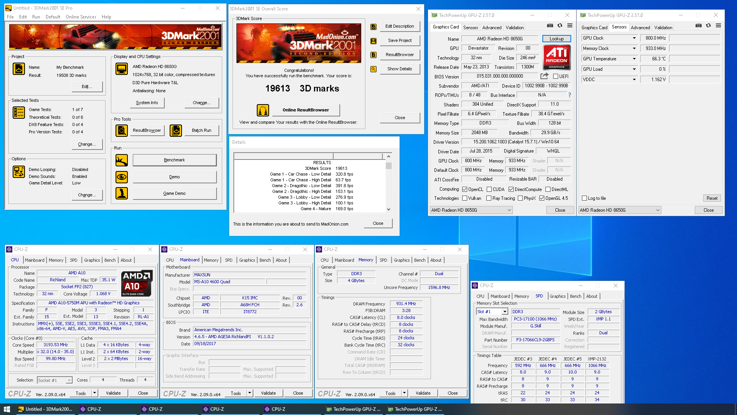Click the Options demo looping icon

click(19, 171)
